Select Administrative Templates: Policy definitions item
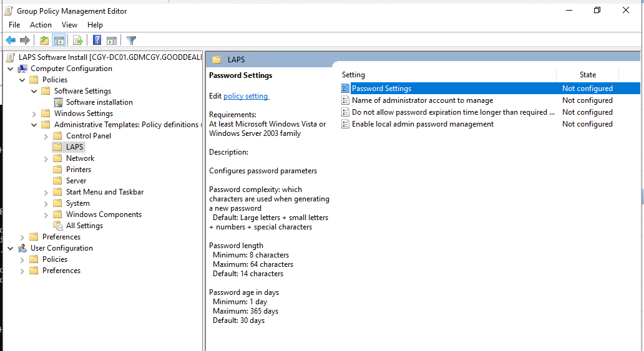 point(127,125)
